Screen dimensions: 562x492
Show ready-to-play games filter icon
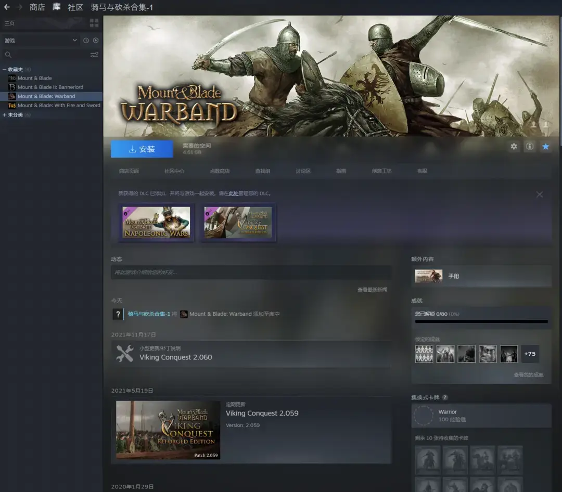click(x=96, y=41)
